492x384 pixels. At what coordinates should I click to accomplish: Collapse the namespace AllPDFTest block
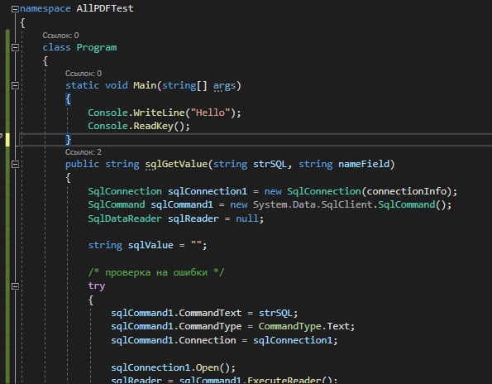pos(15,9)
